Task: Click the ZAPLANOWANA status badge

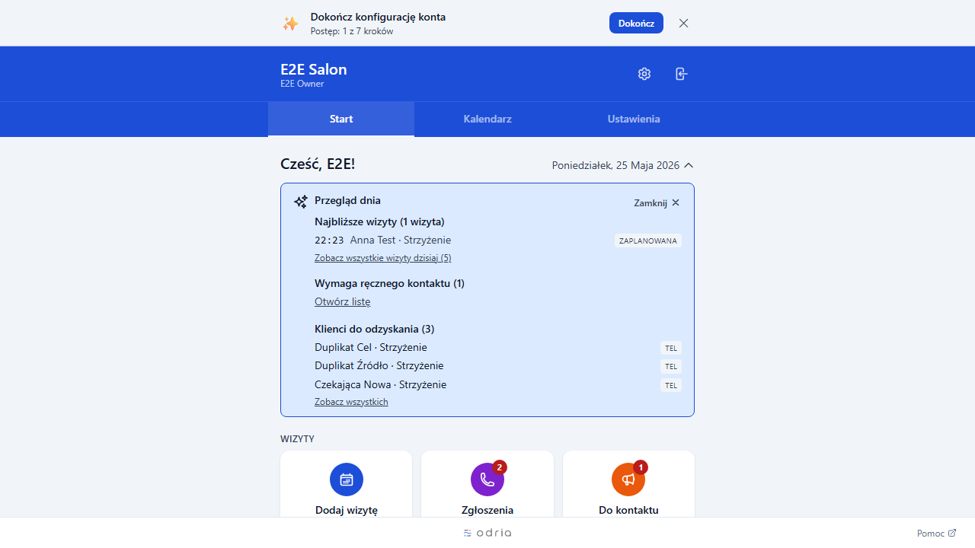Action: [x=648, y=241]
